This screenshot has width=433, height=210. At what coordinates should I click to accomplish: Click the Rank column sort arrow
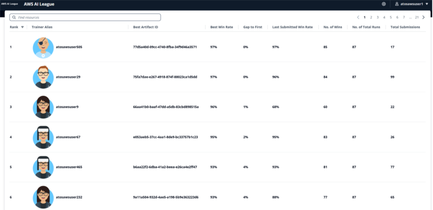(23, 27)
